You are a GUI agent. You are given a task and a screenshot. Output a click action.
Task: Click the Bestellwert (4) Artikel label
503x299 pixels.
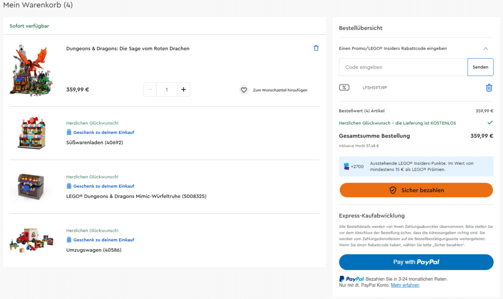click(x=362, y=111)
